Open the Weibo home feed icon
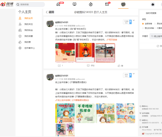This screenshot has width=162, height=137. click(58, 4)
